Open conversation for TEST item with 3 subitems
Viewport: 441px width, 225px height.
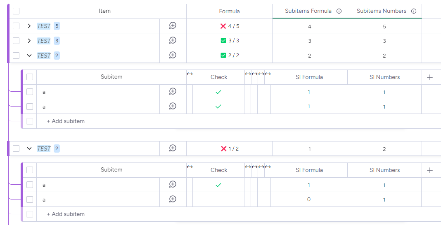pos(173,40)
